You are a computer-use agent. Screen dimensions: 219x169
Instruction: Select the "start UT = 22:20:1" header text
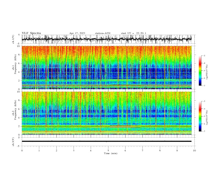click(134, 33)
